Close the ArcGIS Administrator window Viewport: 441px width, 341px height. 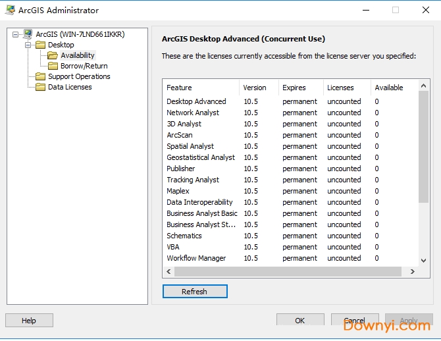click(425, 10)
